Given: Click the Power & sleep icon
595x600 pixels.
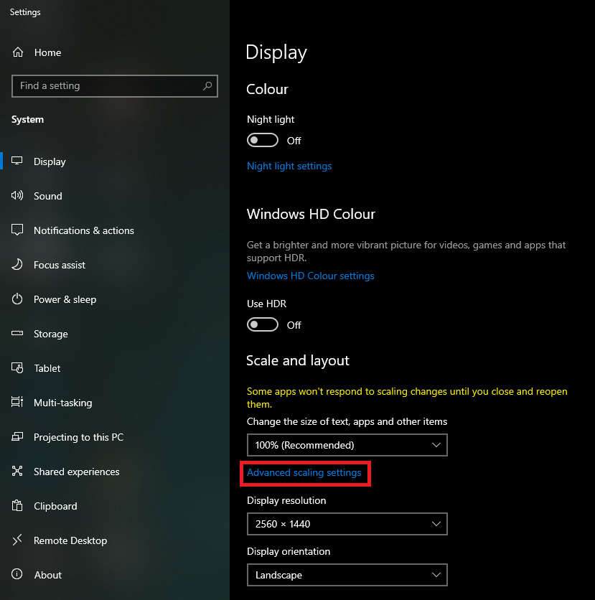Looking at the screenshot, I should (17, 299).
